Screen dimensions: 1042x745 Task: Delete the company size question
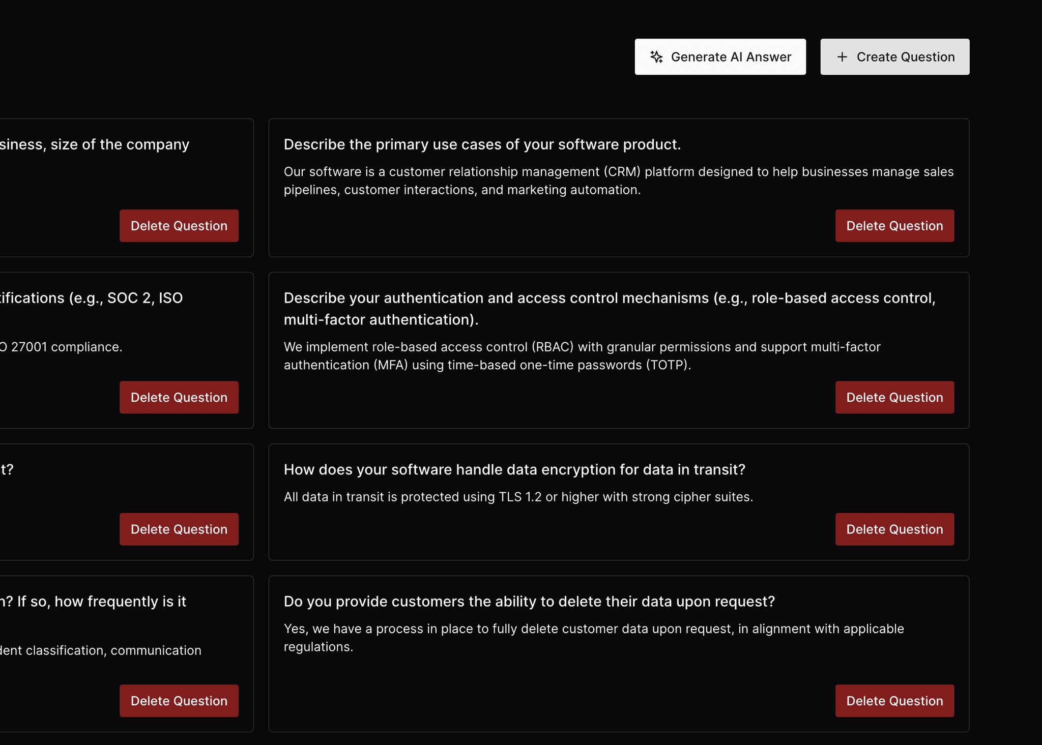(179, 226)
